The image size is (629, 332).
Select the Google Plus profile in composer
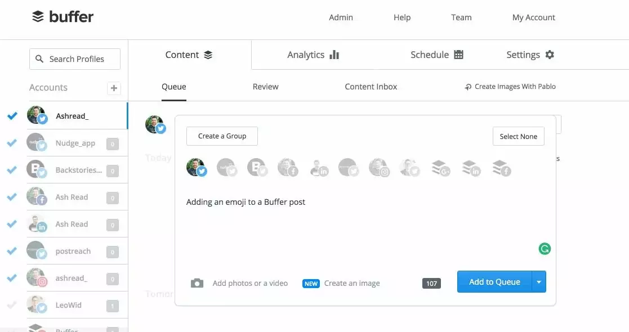[x=440, y=168]
